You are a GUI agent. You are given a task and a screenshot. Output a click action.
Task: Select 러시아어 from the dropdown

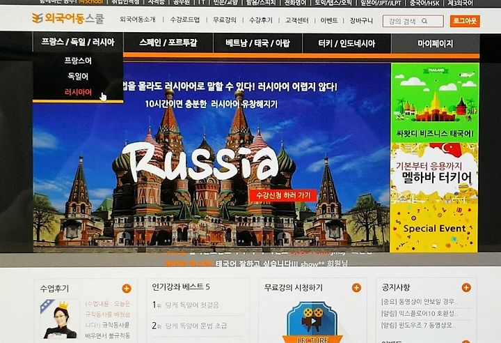click(x=78, y=92)
